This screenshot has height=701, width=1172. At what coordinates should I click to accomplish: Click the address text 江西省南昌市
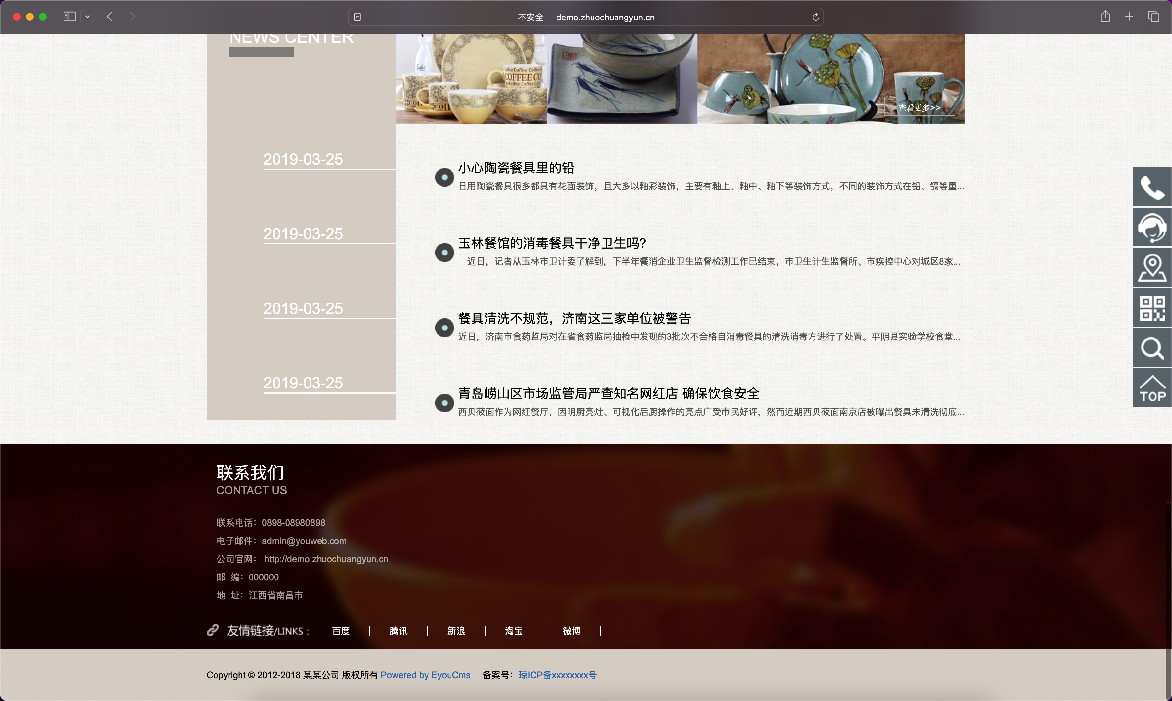click(x=276, y=595)
